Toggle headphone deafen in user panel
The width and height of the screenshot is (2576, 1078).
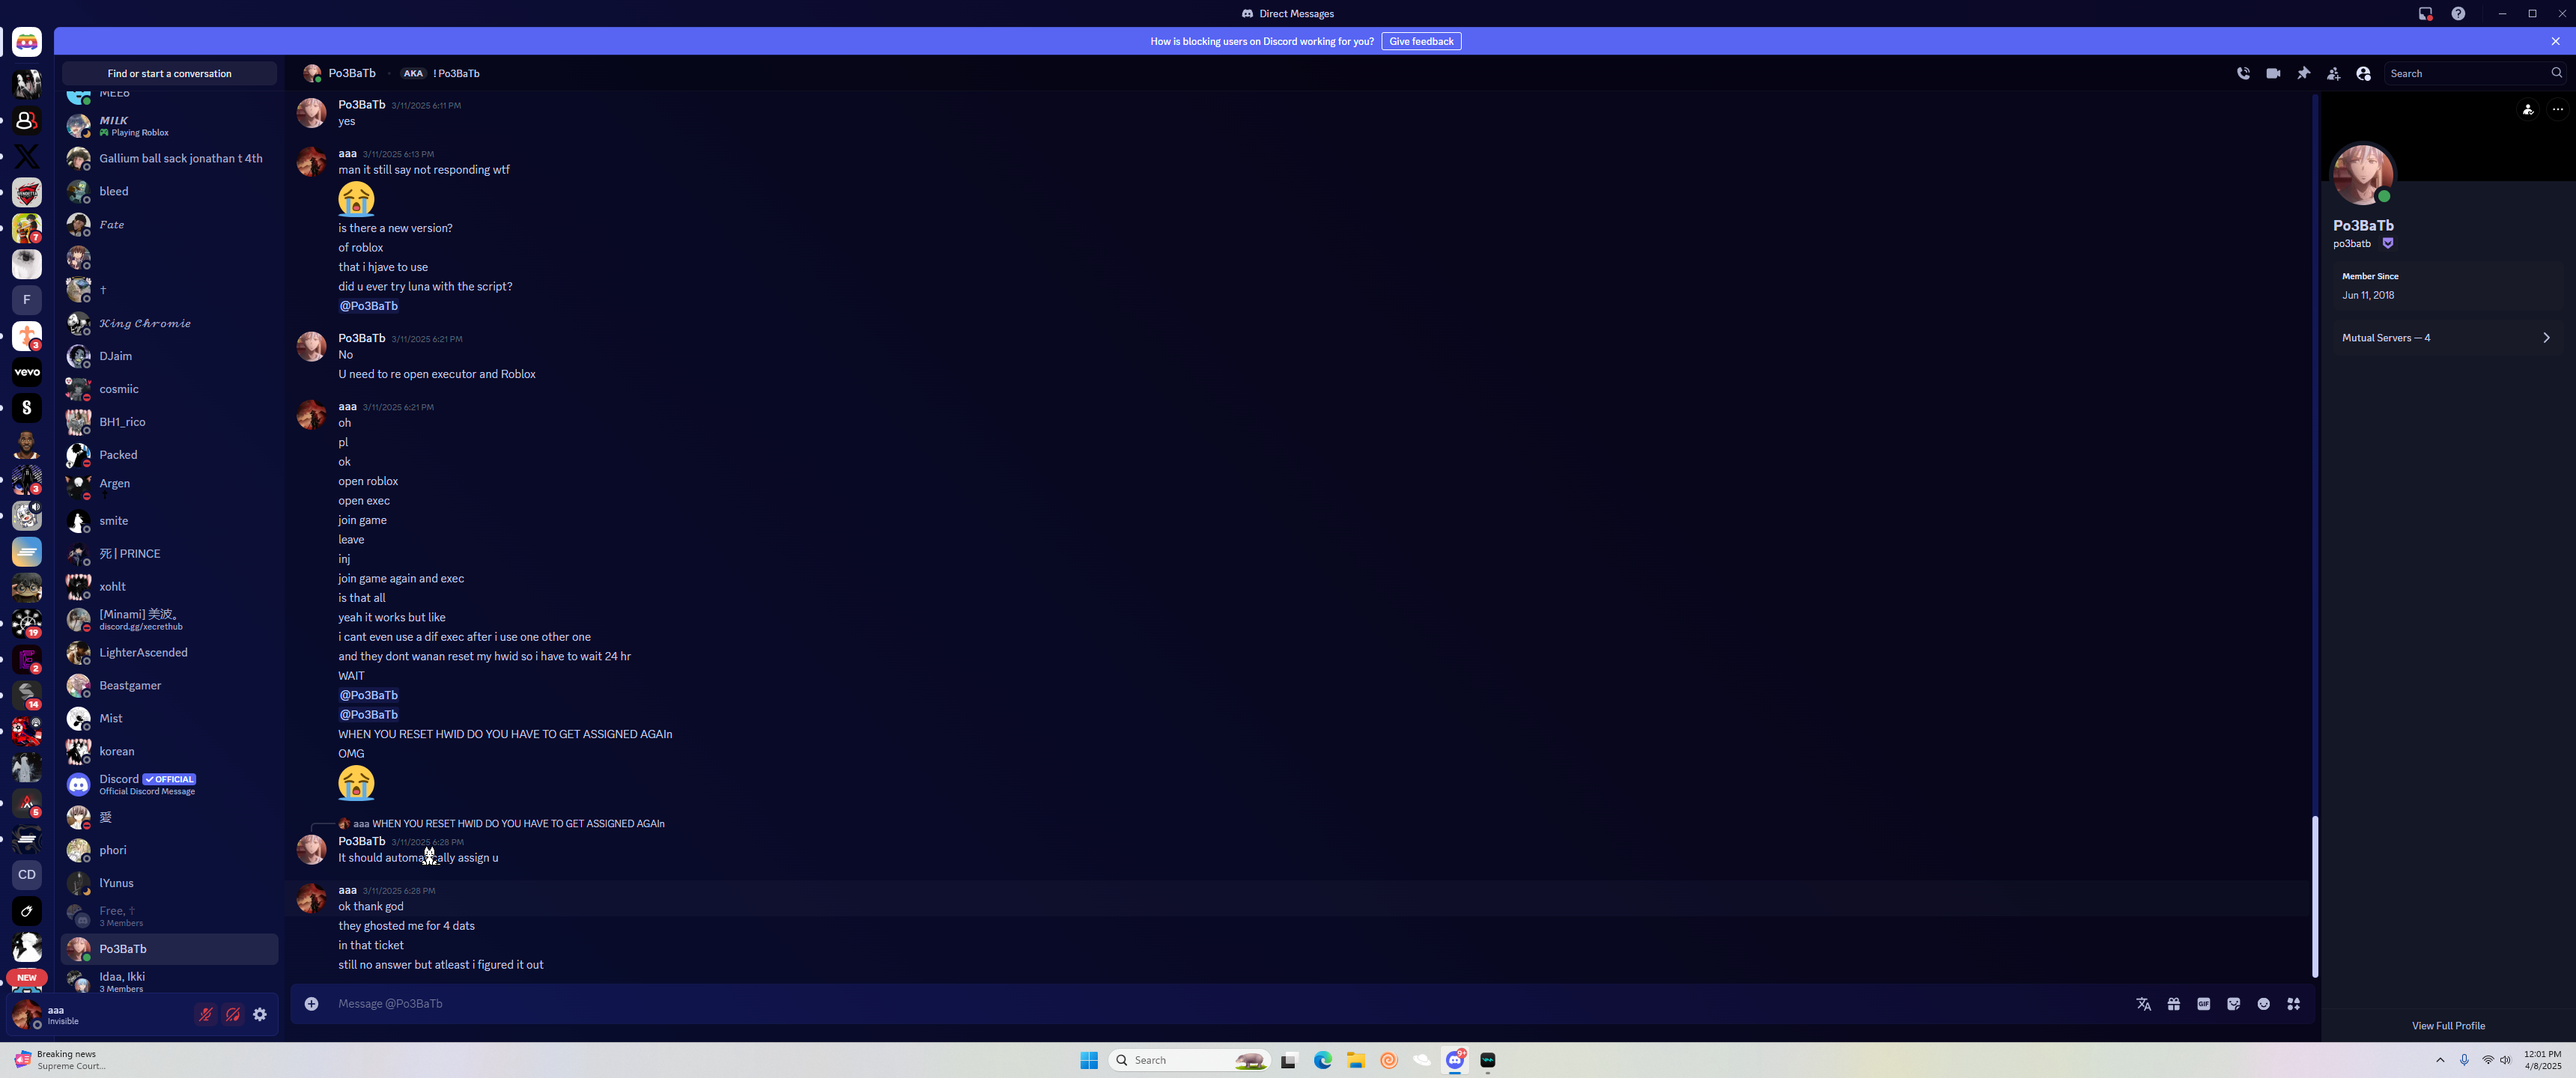pyautogui.click(x=233, y=1014)
